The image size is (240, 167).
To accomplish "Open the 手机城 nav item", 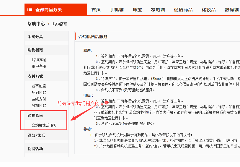I will [x=117, y=10].
